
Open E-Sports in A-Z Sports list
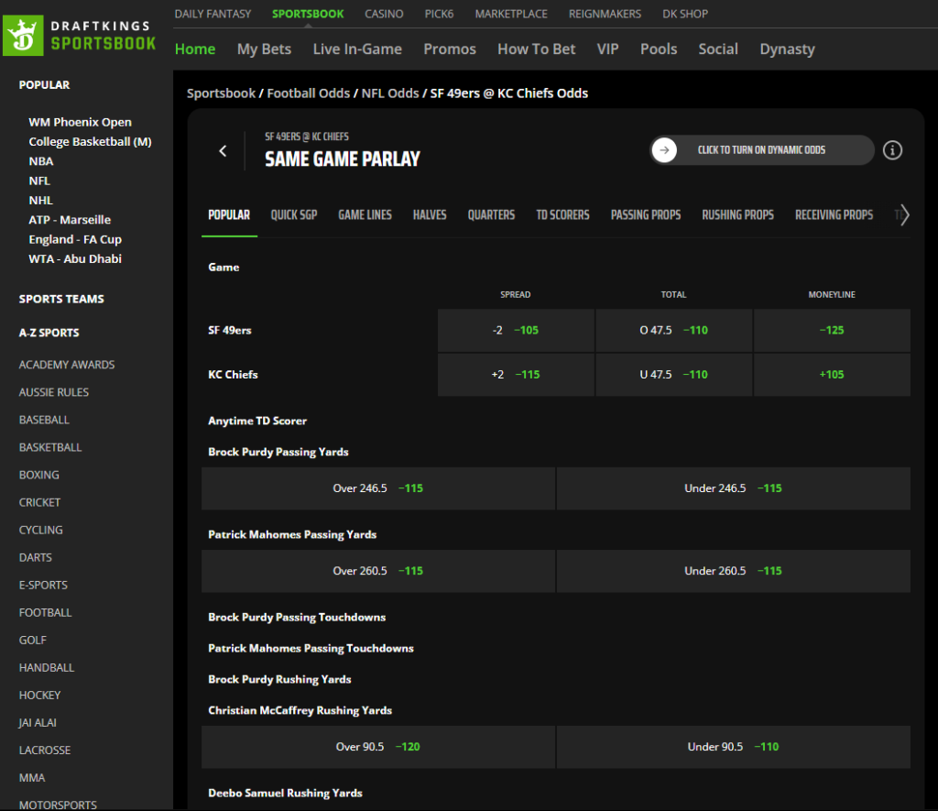pyautogui.click(x=43, y=585)
